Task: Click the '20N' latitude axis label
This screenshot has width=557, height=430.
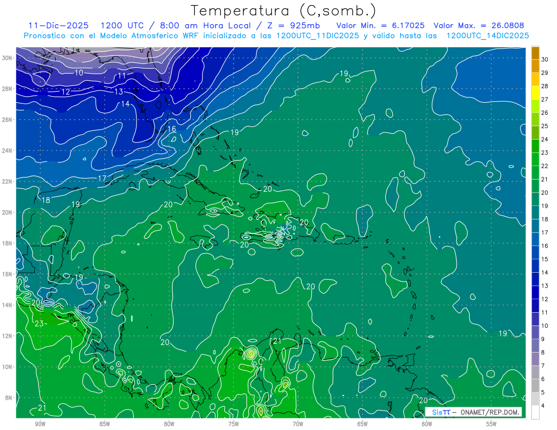Action: [x=7, y=212]
